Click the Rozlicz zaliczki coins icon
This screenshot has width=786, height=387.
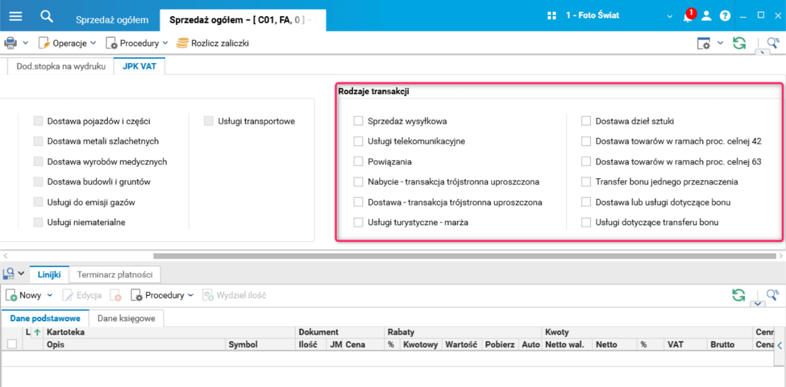tap(182, 43)
